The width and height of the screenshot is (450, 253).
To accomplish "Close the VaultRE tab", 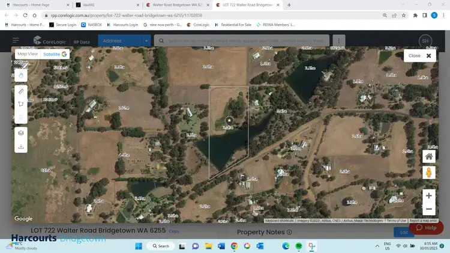I will click(x=138, y=5).
